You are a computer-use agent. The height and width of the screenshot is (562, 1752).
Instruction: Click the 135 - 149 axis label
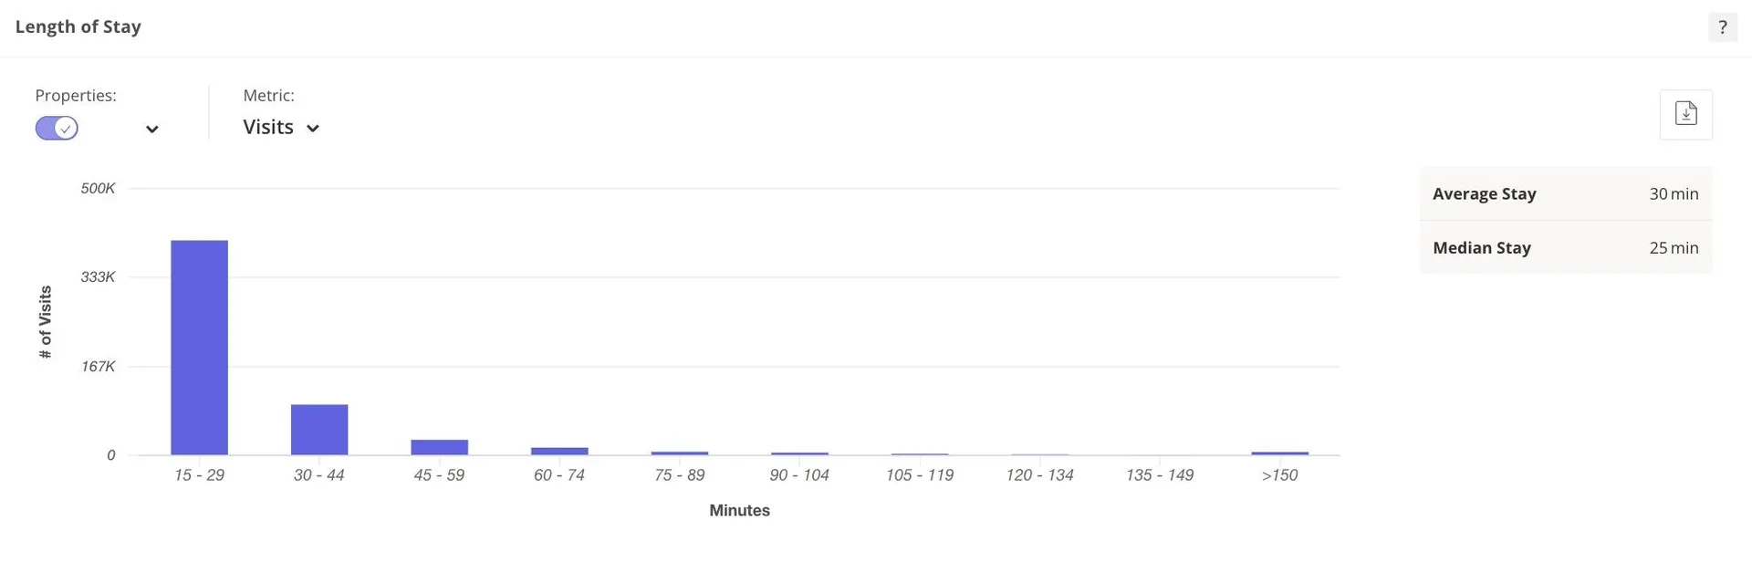tap(1160, 475)
